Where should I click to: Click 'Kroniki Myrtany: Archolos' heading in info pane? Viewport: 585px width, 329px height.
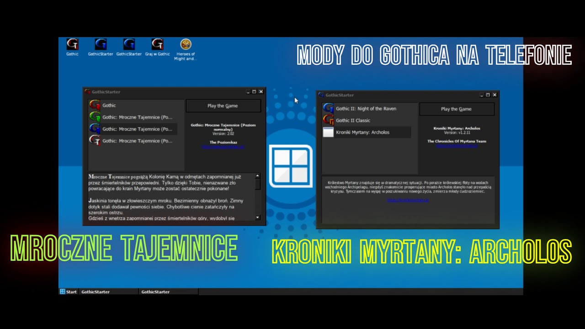click(457, 128)
